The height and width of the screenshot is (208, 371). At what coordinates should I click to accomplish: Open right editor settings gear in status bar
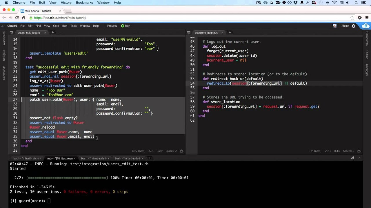click(x=359, y=151)
